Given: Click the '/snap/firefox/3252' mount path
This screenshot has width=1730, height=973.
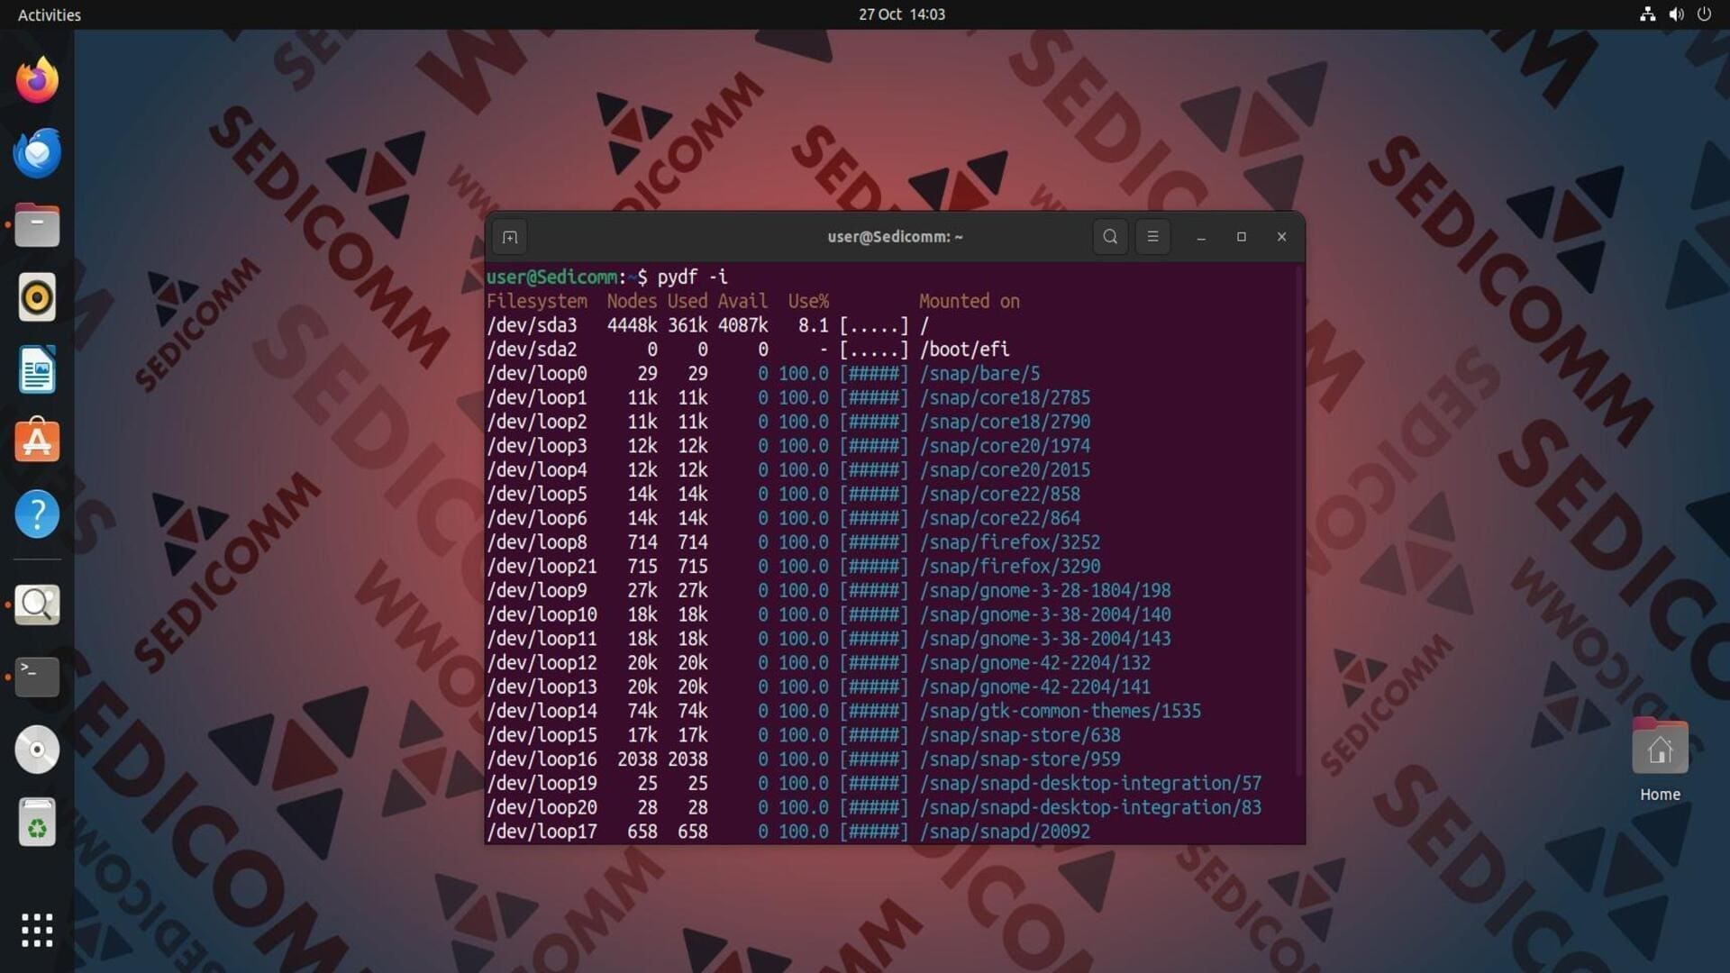Looking at the screenshot, I should click(x=1010, y=542).
